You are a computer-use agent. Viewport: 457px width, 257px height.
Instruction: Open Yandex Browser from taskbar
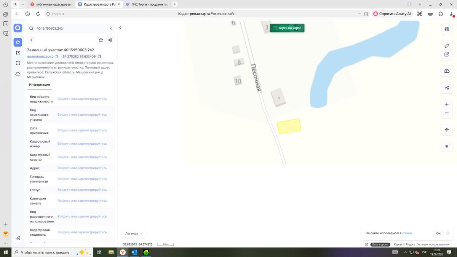click(x=123, y=252)
